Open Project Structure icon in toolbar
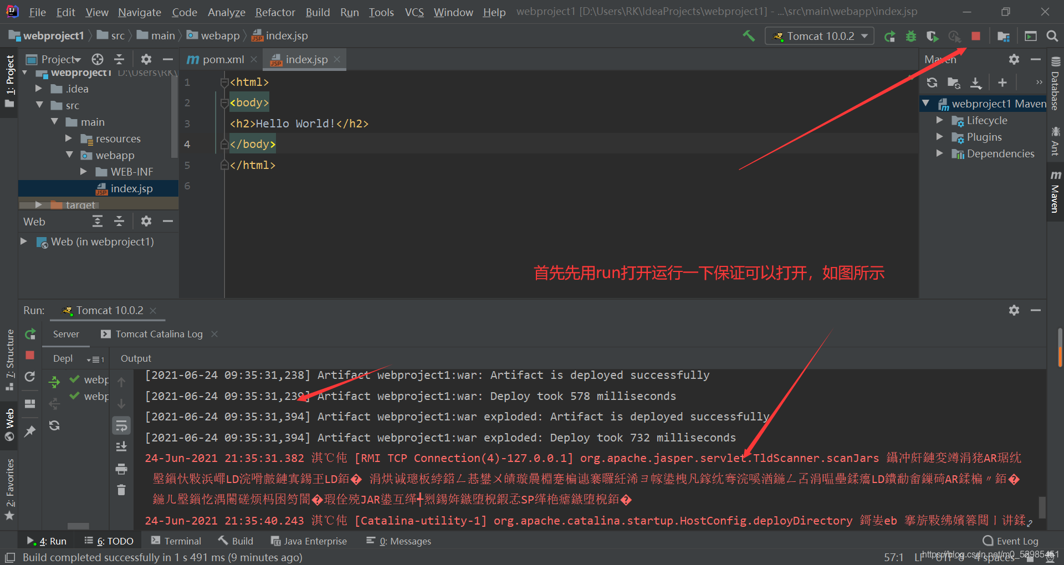The image size is (1064, 565). [1003, 36]
